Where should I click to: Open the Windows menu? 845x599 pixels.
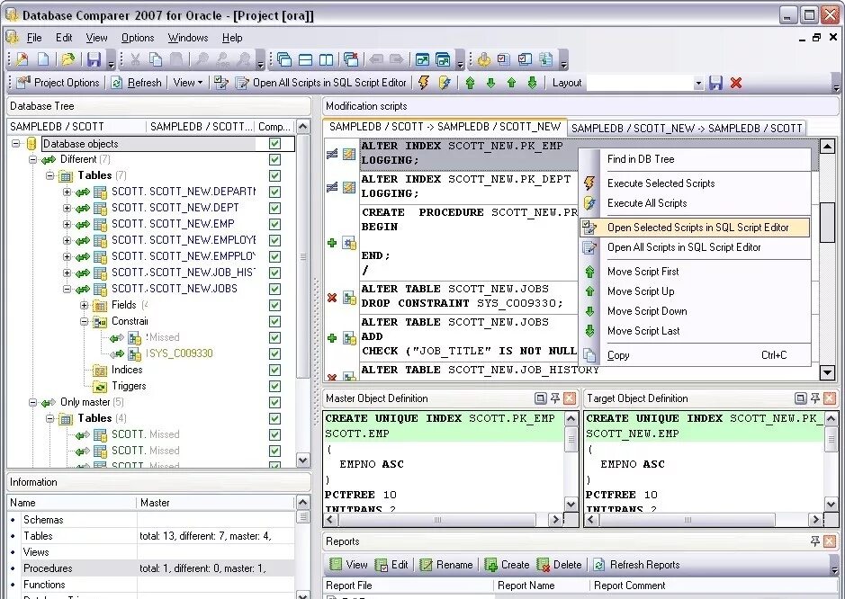tap(187, 38)
